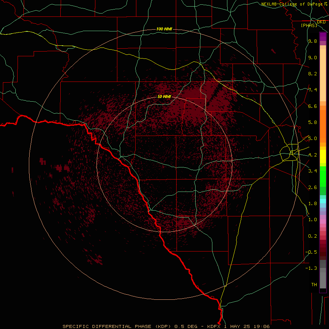Pick the light peach legend band near 8.2

(323, 75)
